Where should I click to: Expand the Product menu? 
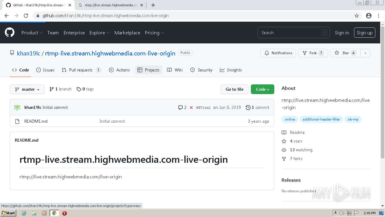pos(32,33)
